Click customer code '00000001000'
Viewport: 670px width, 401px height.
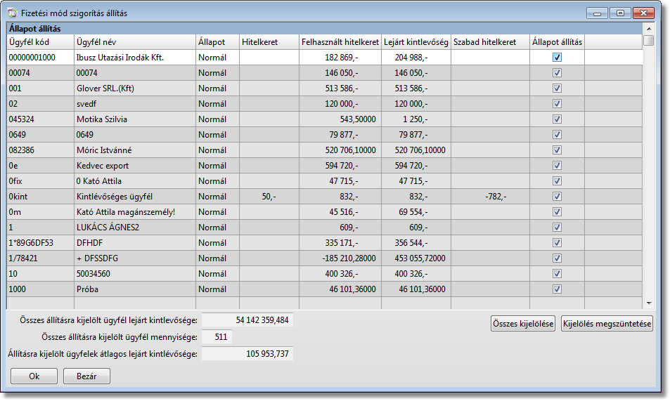pos(40,57)
